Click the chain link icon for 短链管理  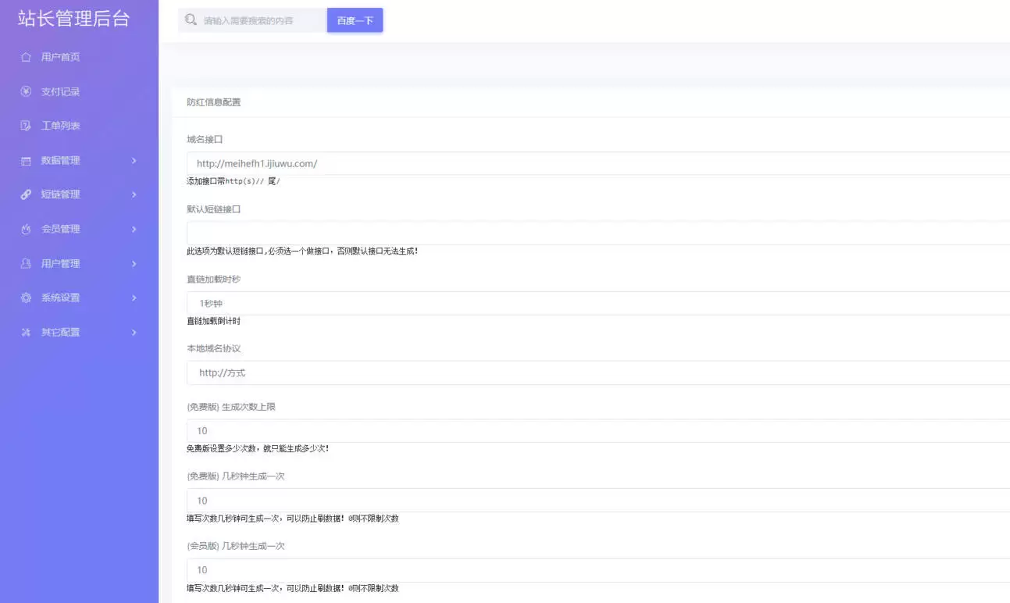pyautogui.click(x=26, y=194)
